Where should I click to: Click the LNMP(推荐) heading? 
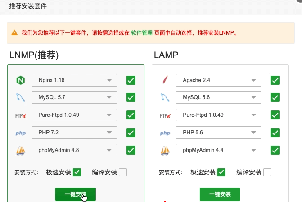34,55
